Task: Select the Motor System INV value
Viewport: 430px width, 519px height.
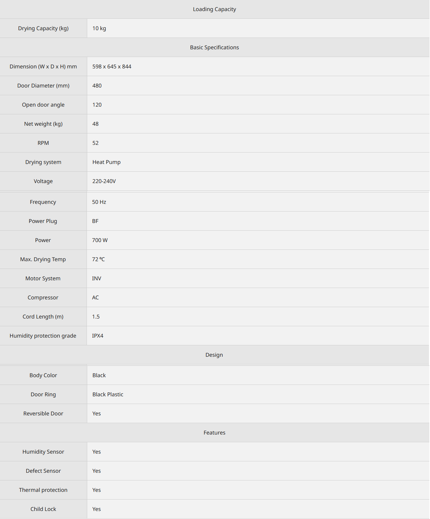Action: coord(97,278)
